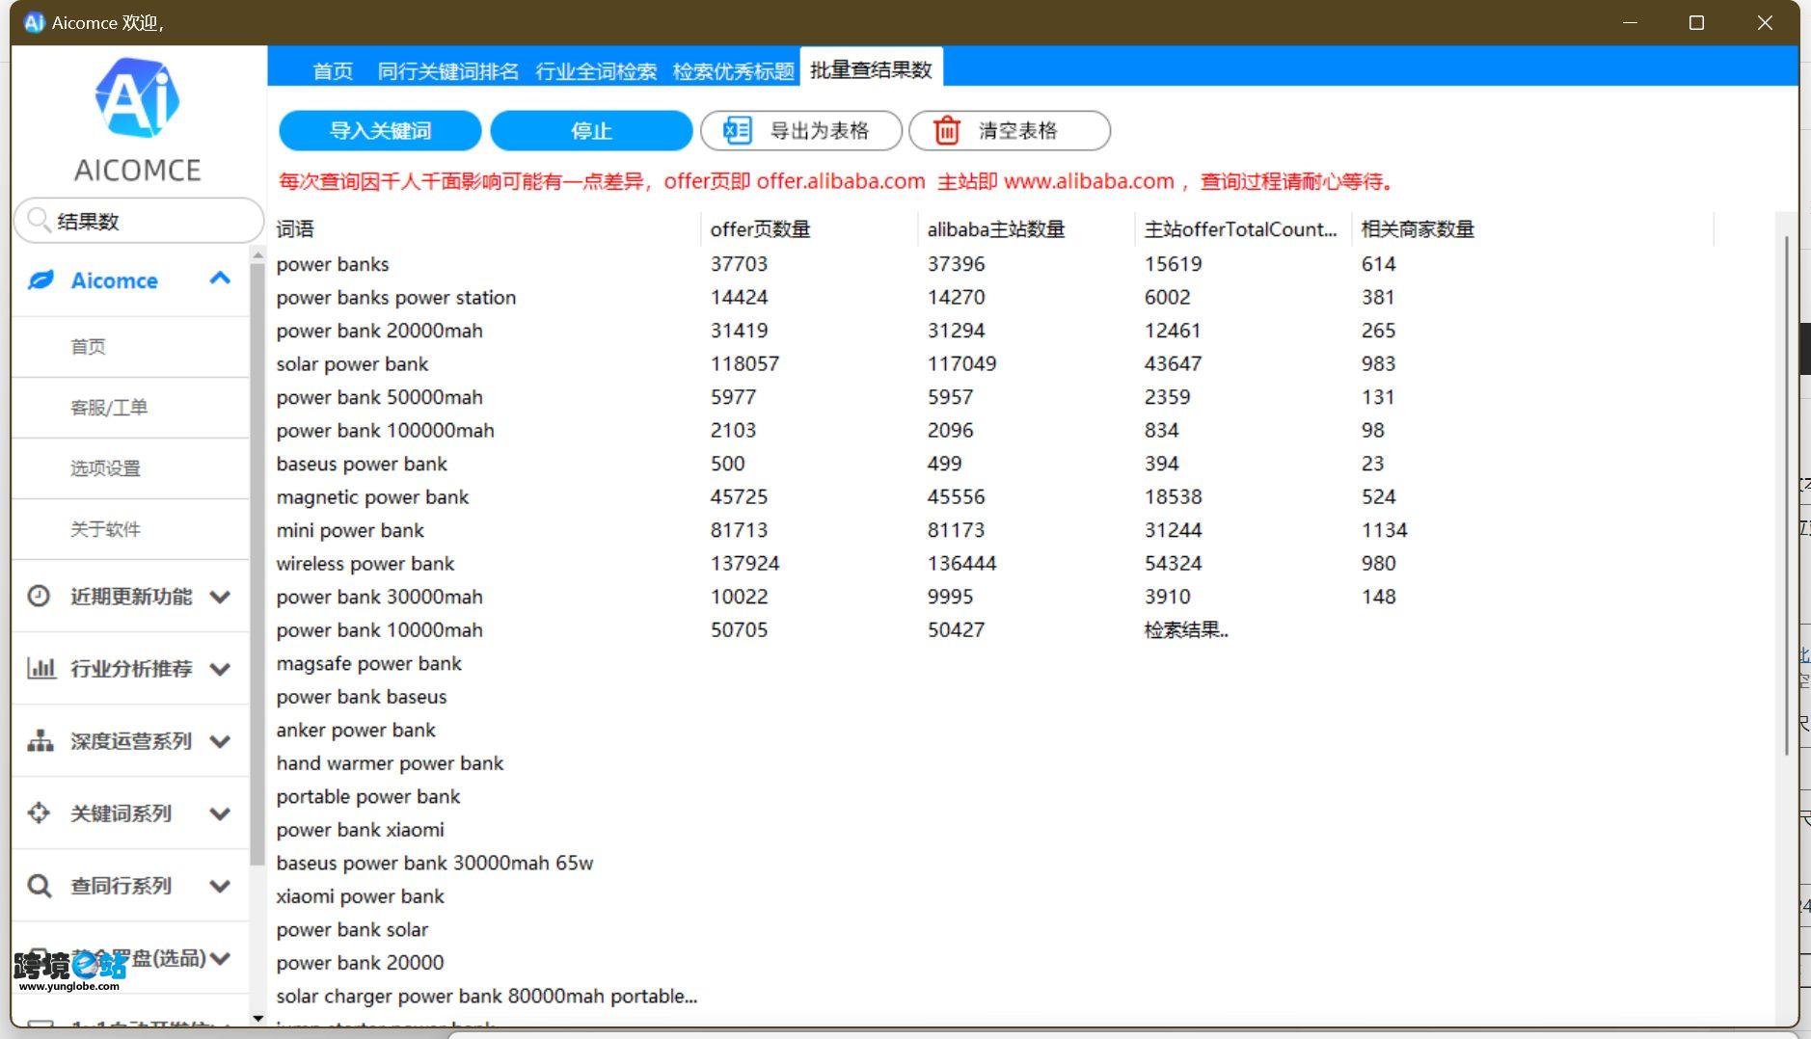The height and width of the screenshot is (1039, 1811).
Task: Expand the 近期更新功能 section
Action: pyautogui.click(x=220, y=597)
